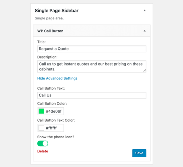The image size is (183, 167).
Task: Click the Call Button Text field
Action: click(x=92, y=95)
